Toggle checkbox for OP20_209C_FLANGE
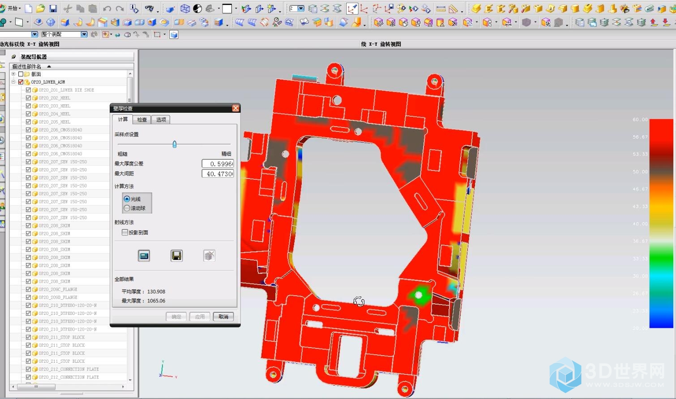676x399 pixels. click(28, 289)
